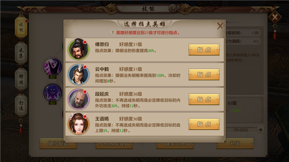Screen dimensions: 289x162
Task: Open the 采集 lantern tab
Action: click(21, 53)
